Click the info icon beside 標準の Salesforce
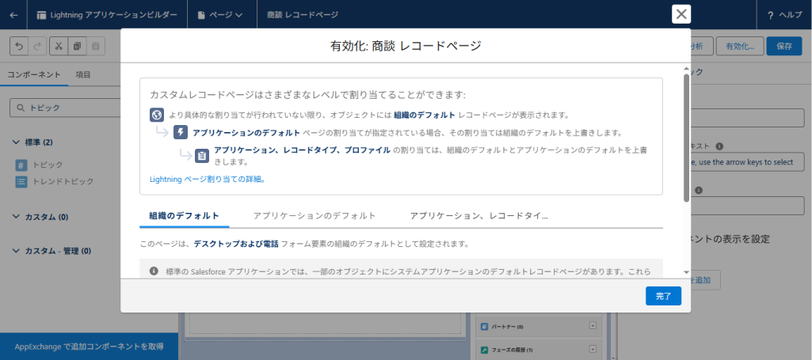The width and height of the screenshot is (812, 360). coord(154,271)
